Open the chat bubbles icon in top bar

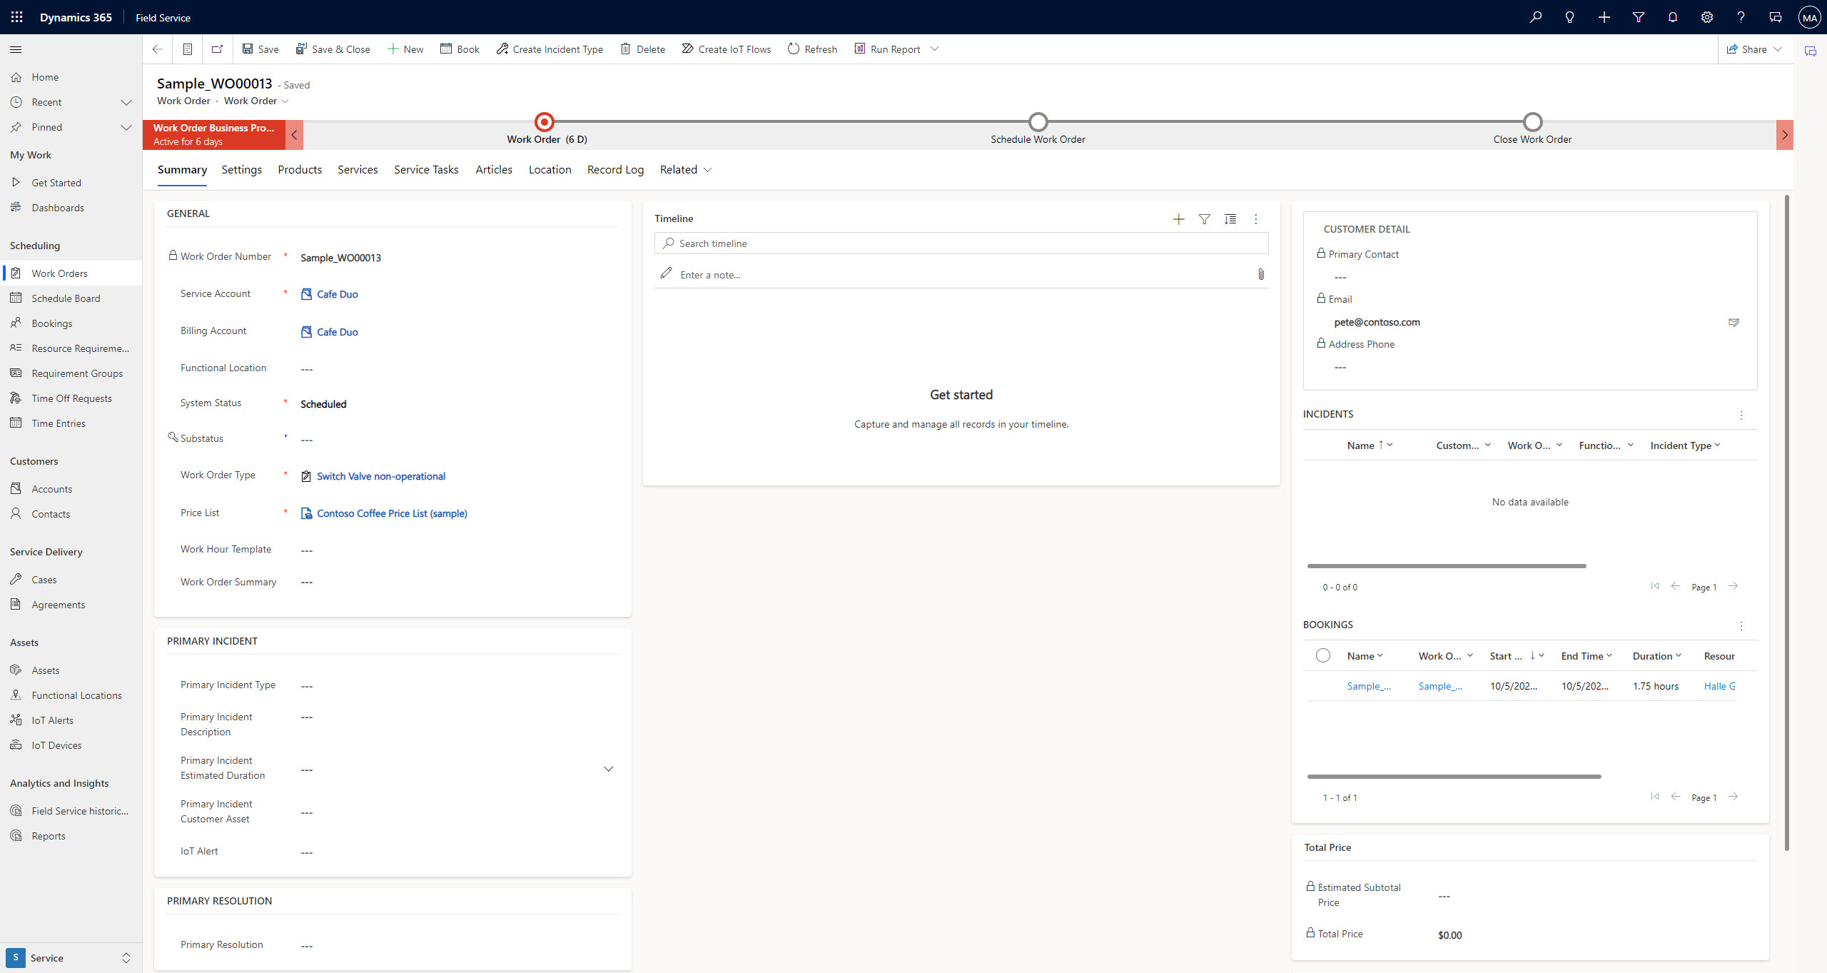click(x=1775, y=17)
